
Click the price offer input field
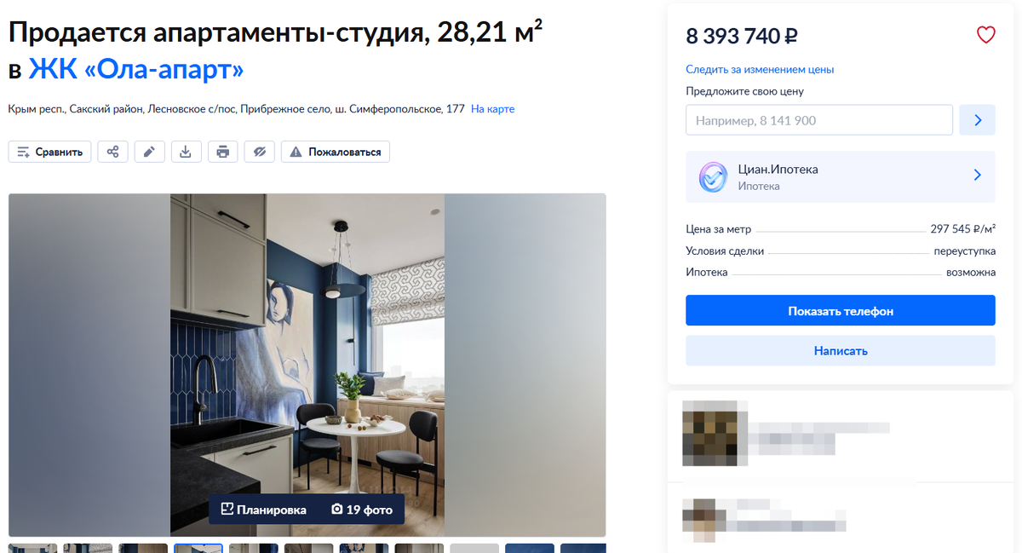(x=819, y=120)
